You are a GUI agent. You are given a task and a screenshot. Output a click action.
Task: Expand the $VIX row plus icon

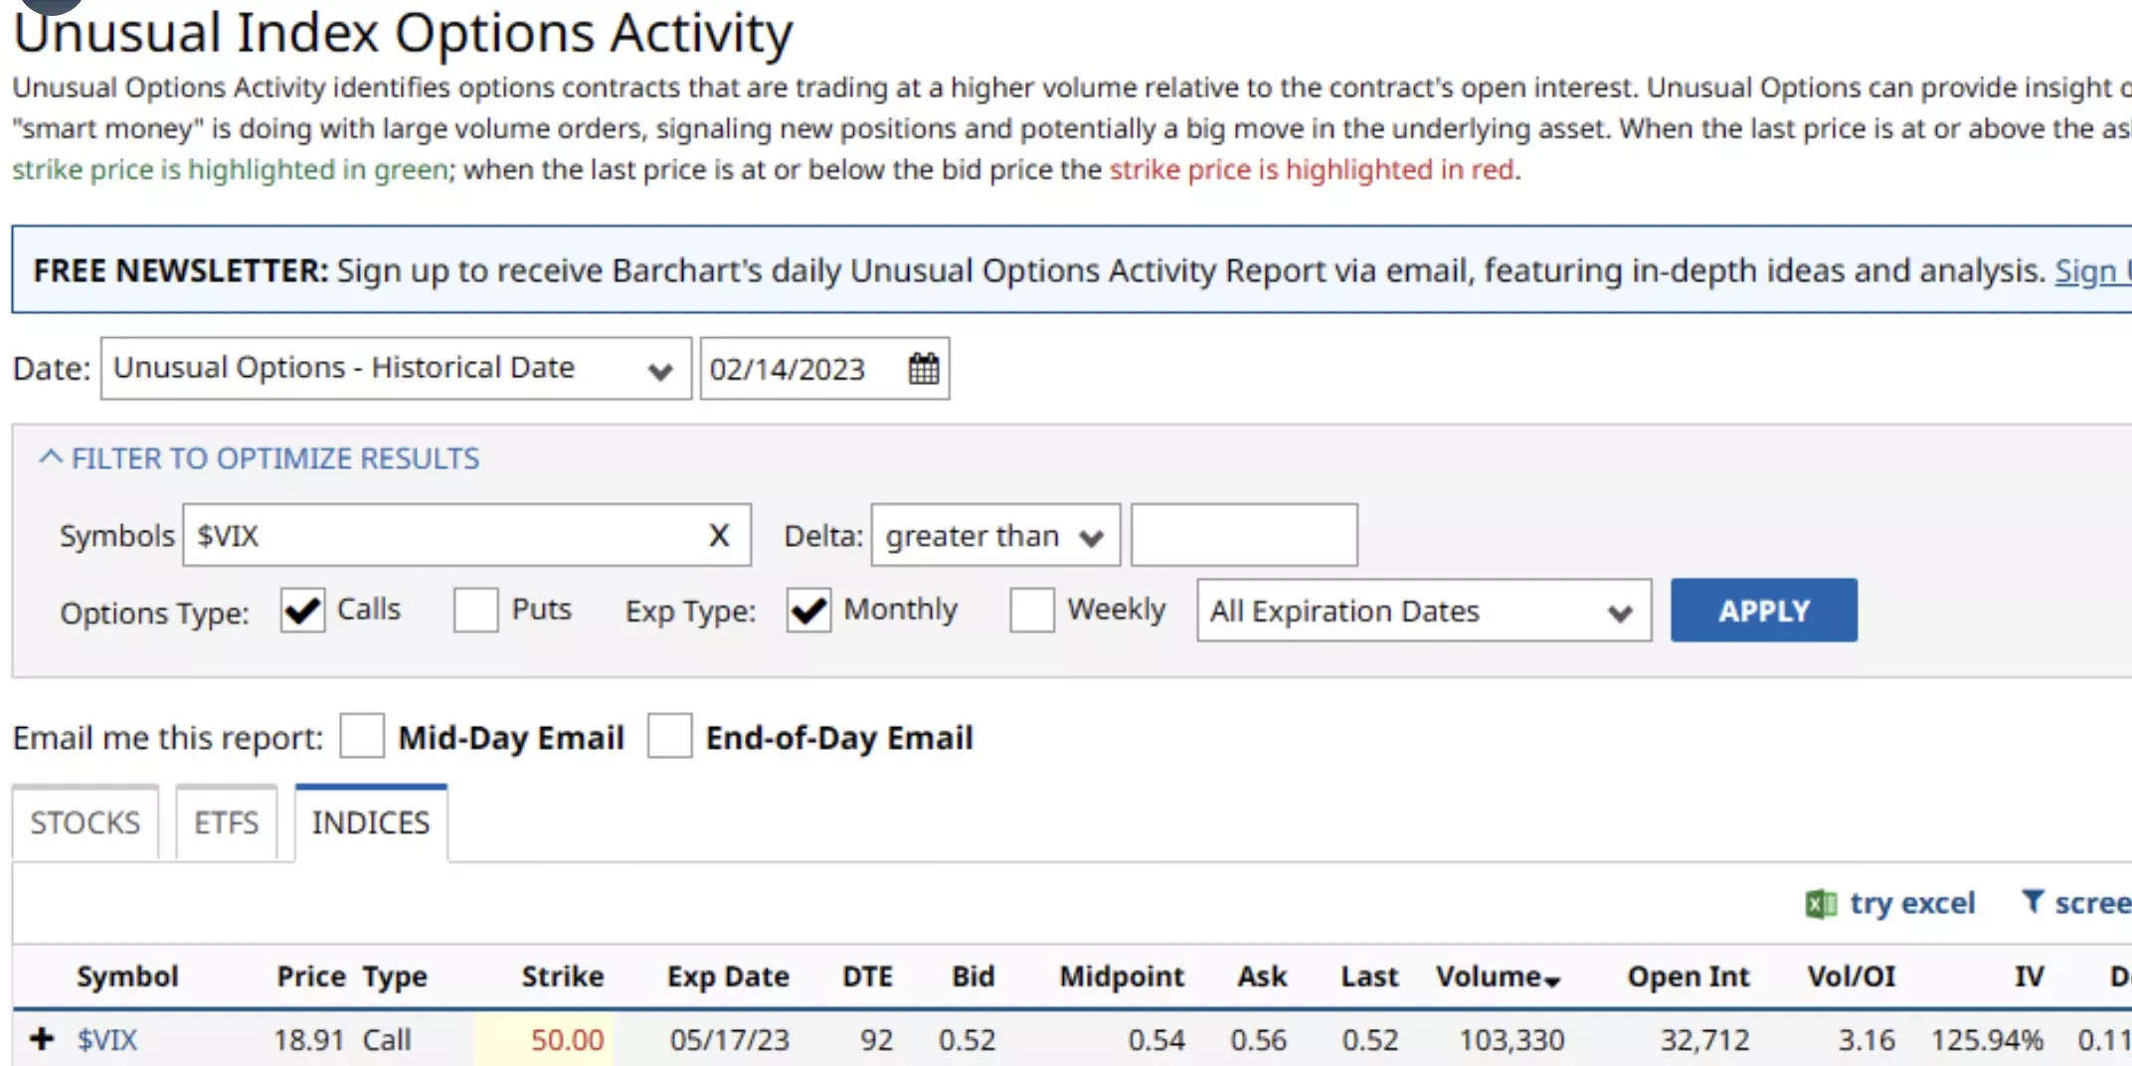click(x=42, y=1039)
